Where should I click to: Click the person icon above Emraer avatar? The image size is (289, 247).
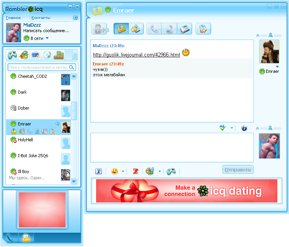click(x=270, y=35)
